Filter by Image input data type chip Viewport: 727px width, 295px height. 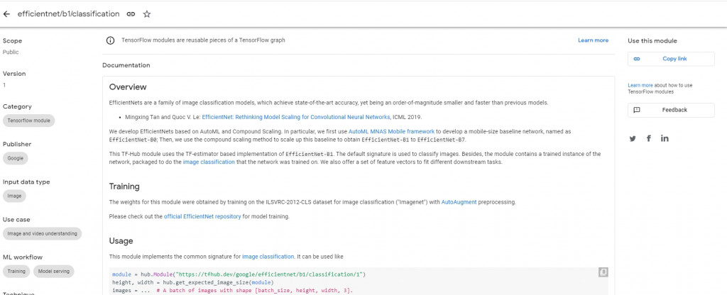click(15, 195)
